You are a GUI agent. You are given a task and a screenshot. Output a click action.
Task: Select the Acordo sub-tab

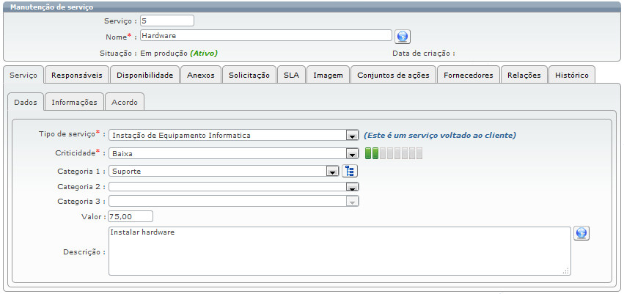pos(125,103)
